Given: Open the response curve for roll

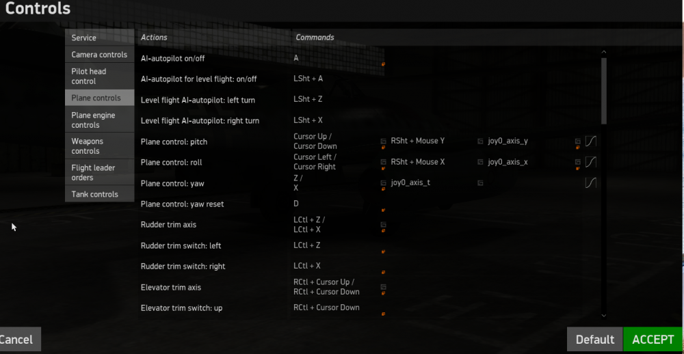Looking at the screenshot, I should [592, 162].
